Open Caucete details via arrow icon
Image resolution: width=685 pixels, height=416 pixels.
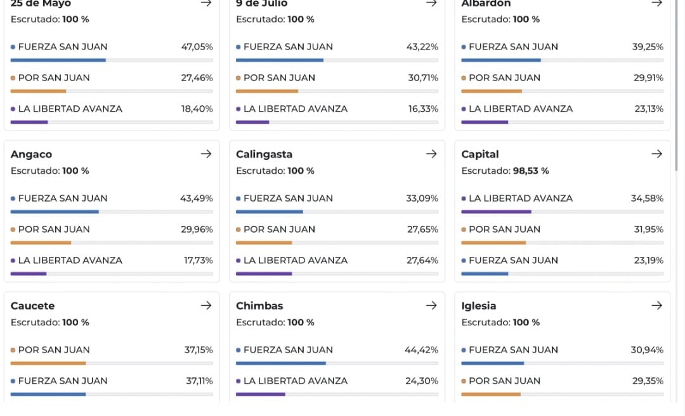tap(206, 306)
